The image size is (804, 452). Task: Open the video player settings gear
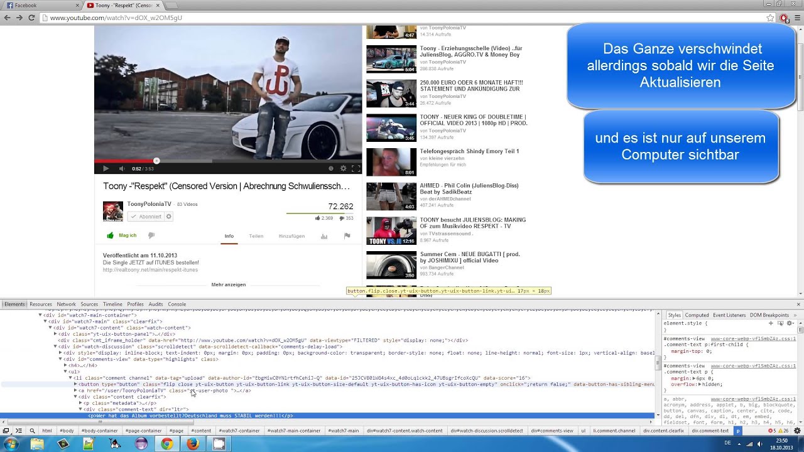tap(343, 168)
